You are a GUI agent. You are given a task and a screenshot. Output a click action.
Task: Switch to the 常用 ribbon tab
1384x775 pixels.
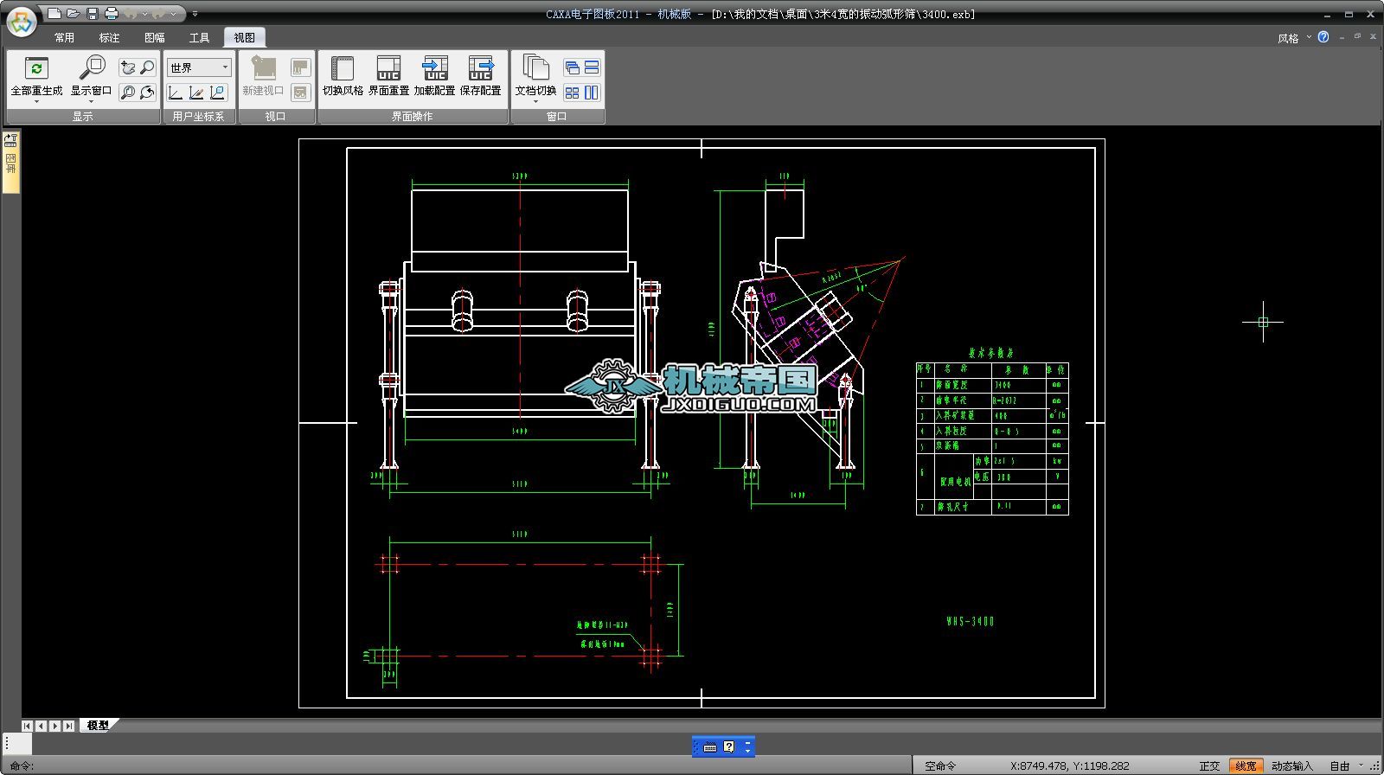coord(64,37)
